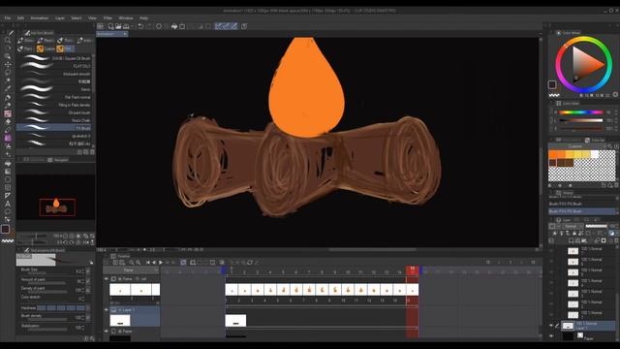Select the highlighted FX Brush preset
Image resolution: width=620 pixels, height=349 pixels.
[x=54, y=128]
